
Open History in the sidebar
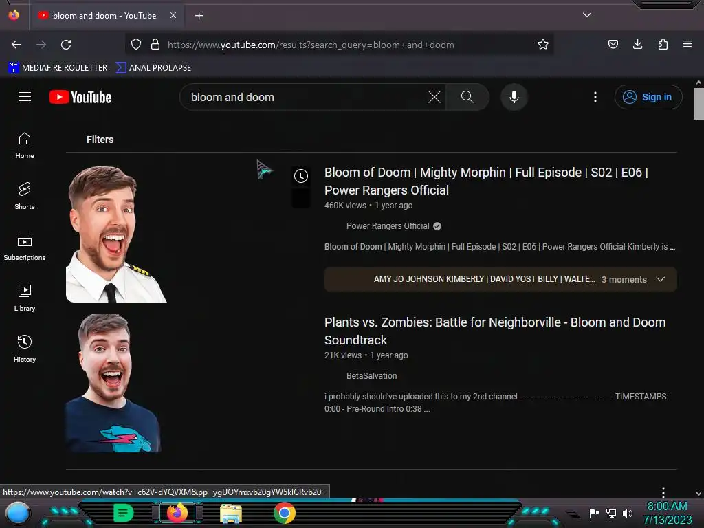[x=25, y=349]
